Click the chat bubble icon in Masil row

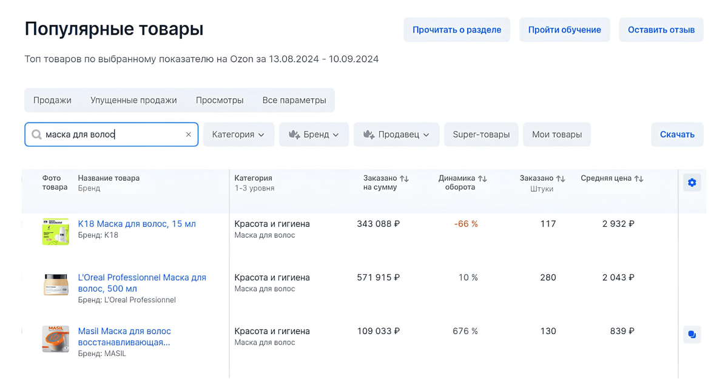[692, 334]
